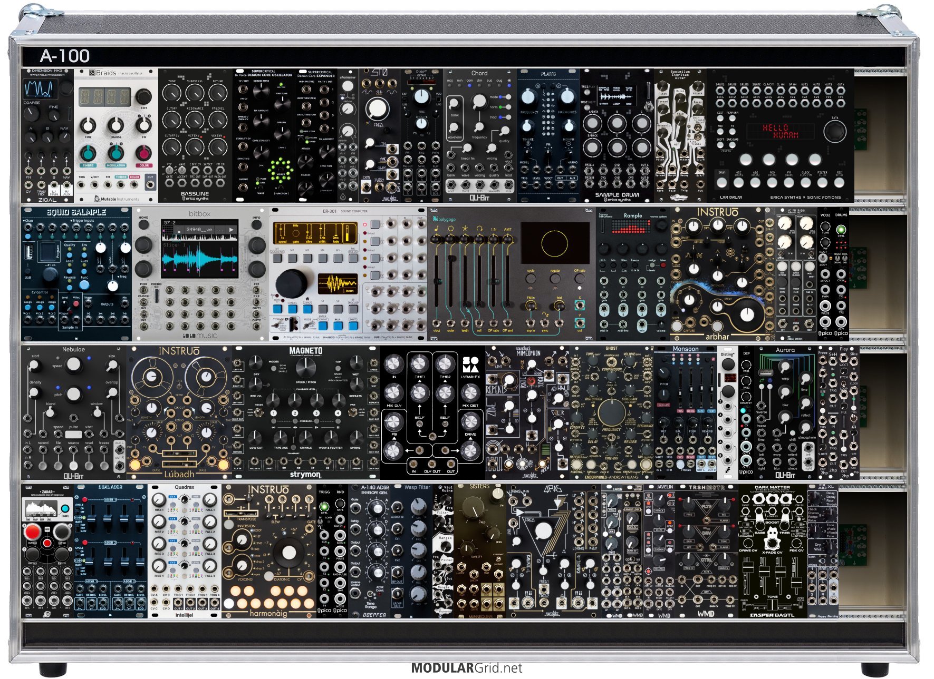Flip the WAVE toggle switch on Bassline

point(182,170)
